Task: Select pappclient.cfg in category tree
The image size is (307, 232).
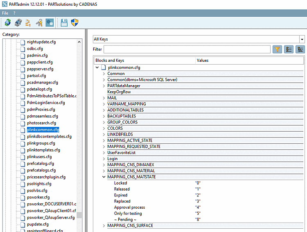Action: [x=40, y=62]
